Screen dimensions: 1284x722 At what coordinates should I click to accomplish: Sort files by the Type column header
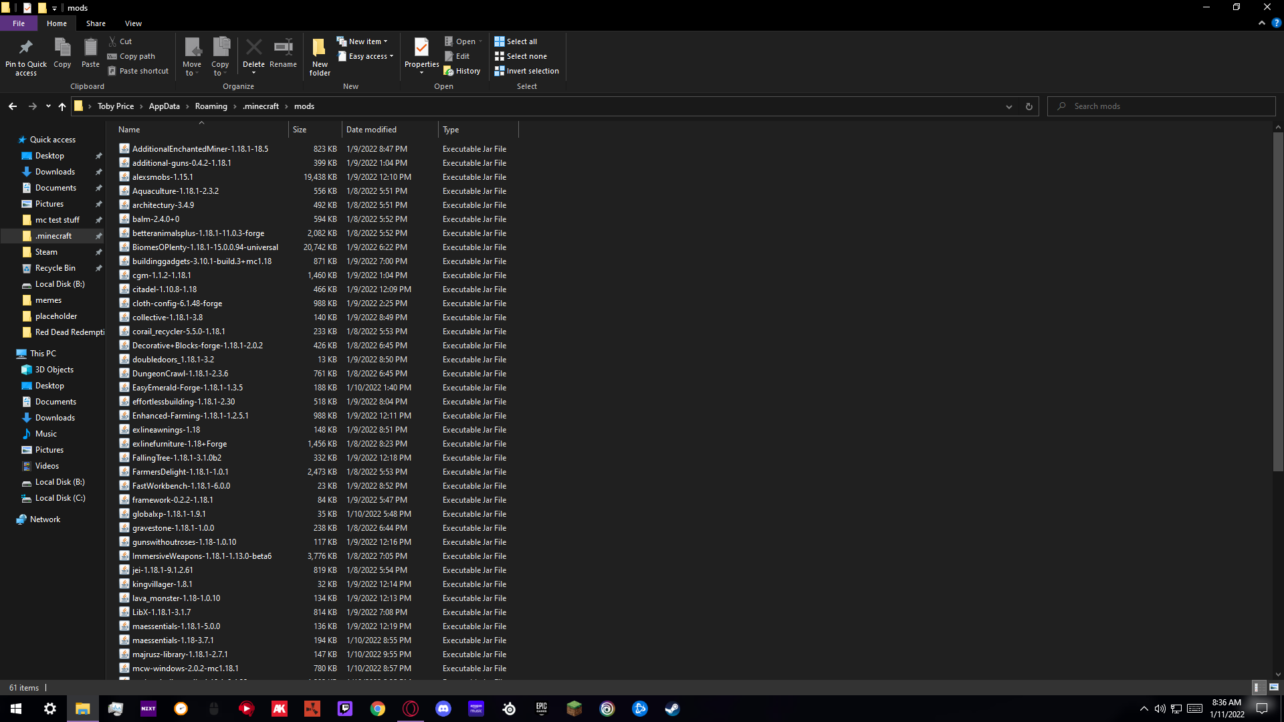coord(478,130)
